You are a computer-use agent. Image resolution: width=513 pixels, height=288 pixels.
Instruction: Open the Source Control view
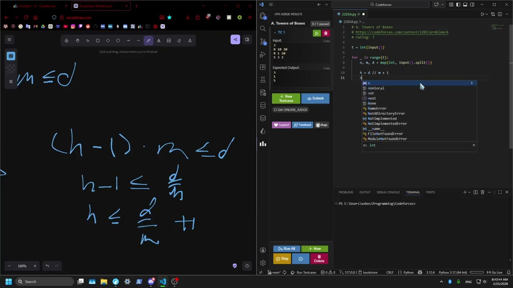[x=263, y=41]
